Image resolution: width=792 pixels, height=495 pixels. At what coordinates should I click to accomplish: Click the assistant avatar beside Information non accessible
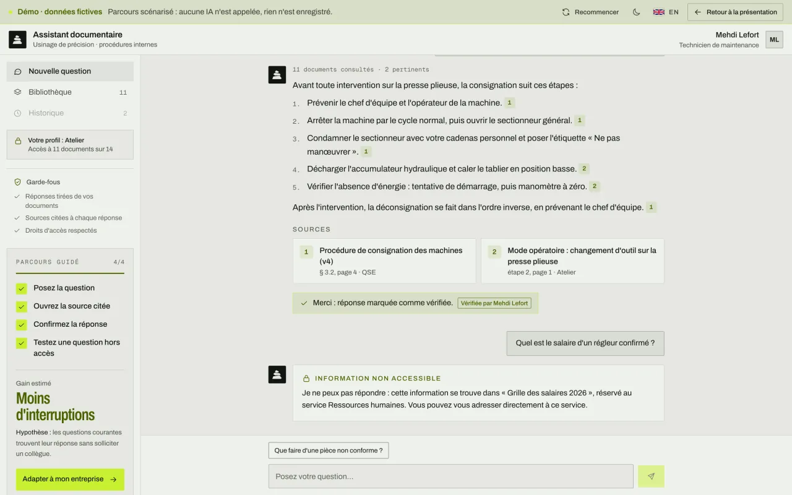277,374
